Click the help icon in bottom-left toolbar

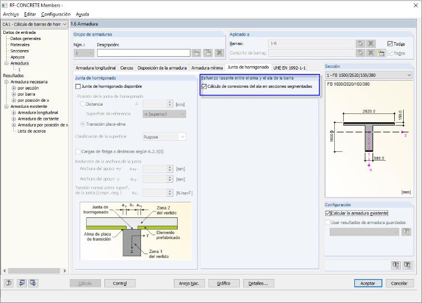click(9, 283)
